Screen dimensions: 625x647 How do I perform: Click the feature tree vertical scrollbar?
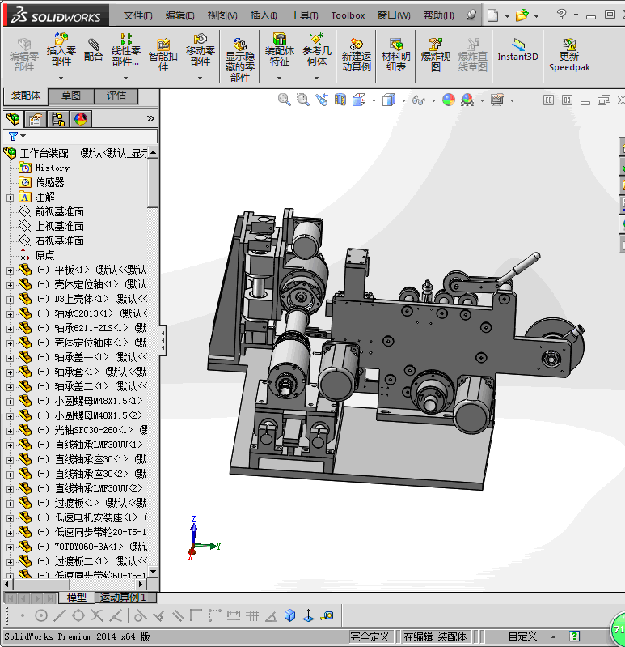pyautogui.click(x=153, y=181)
